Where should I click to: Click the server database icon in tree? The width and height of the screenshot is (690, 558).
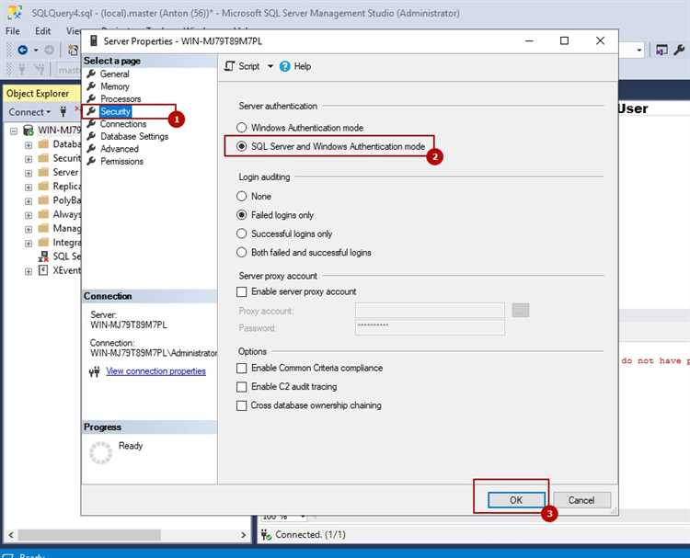29,131
